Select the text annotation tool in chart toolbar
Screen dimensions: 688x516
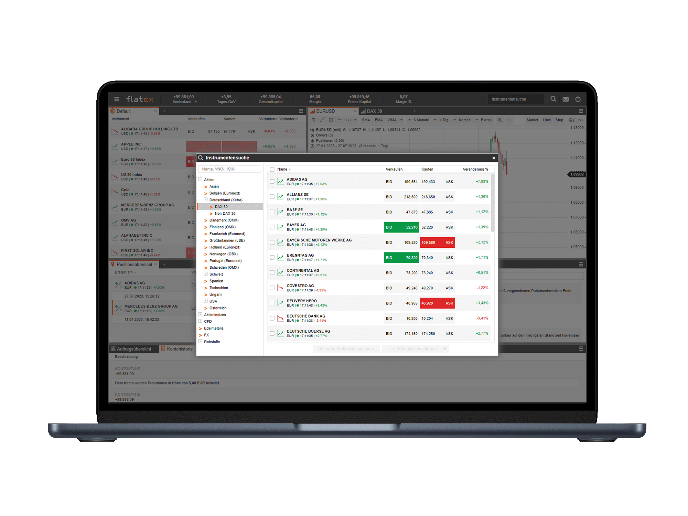[x=314, y=120]
